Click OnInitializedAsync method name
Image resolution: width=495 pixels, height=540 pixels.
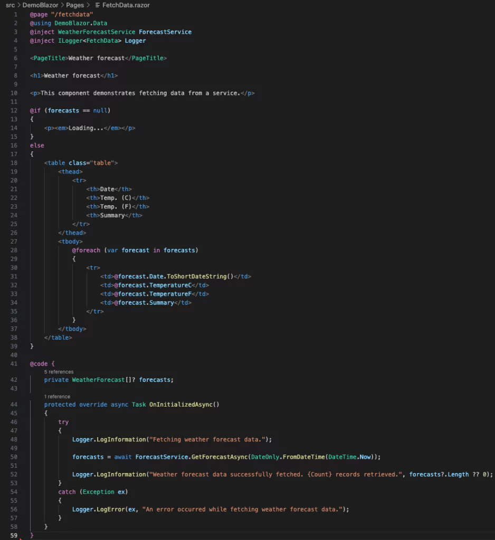[x=180, y=404]
